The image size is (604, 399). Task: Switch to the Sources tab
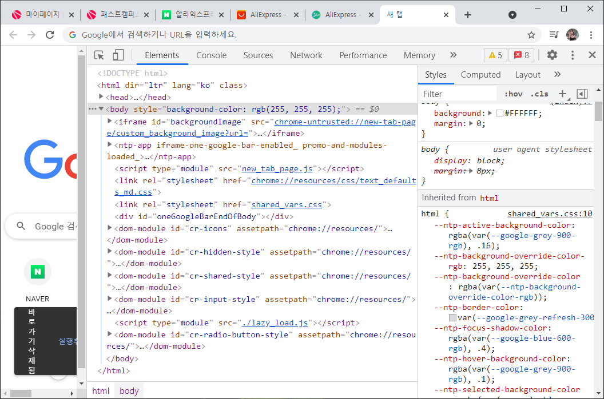(x=258, y=55)
